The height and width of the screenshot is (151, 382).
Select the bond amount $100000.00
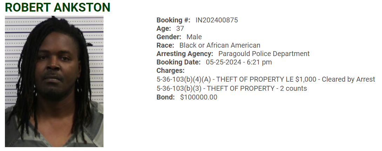[199, 97]
